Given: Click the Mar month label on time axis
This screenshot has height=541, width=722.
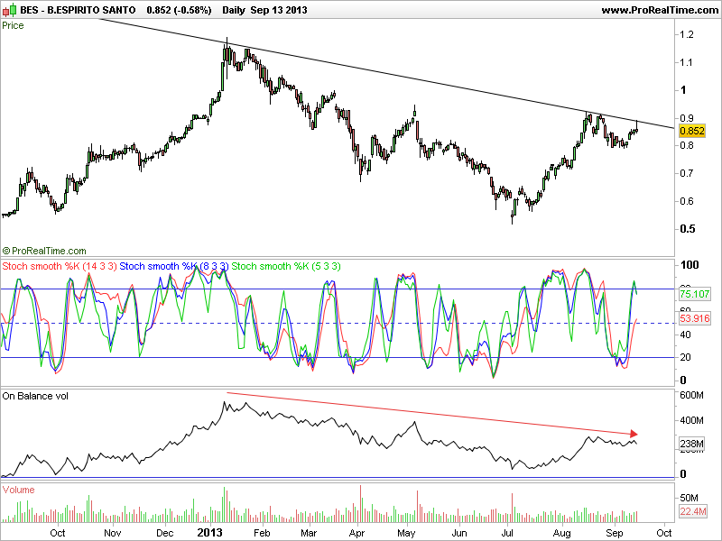Looking at the screenshot, I should (x=309, y=533).
